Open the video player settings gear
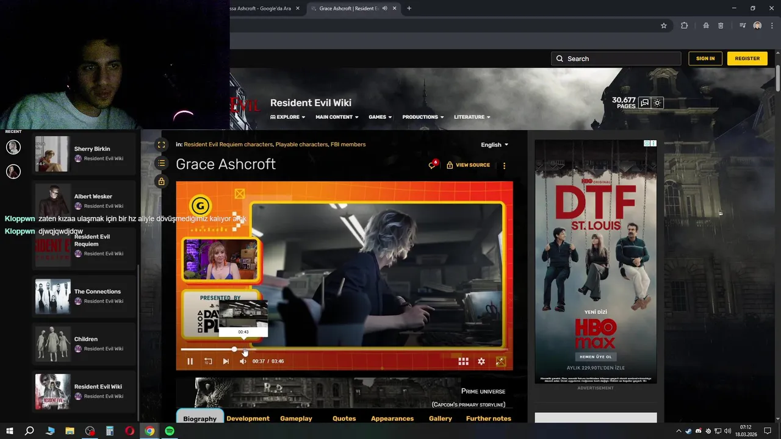This screenshot has height=439, width=781. [481, 361]
